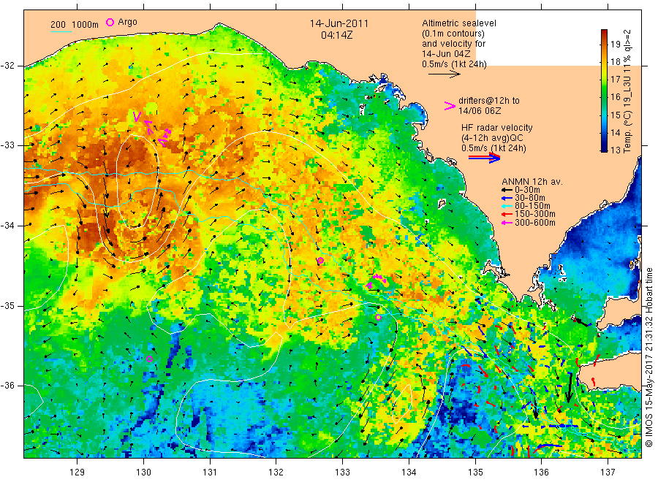The image size is (658, 482).
Task: Click the 129 longitude axis label
Action: click(77, 472)
